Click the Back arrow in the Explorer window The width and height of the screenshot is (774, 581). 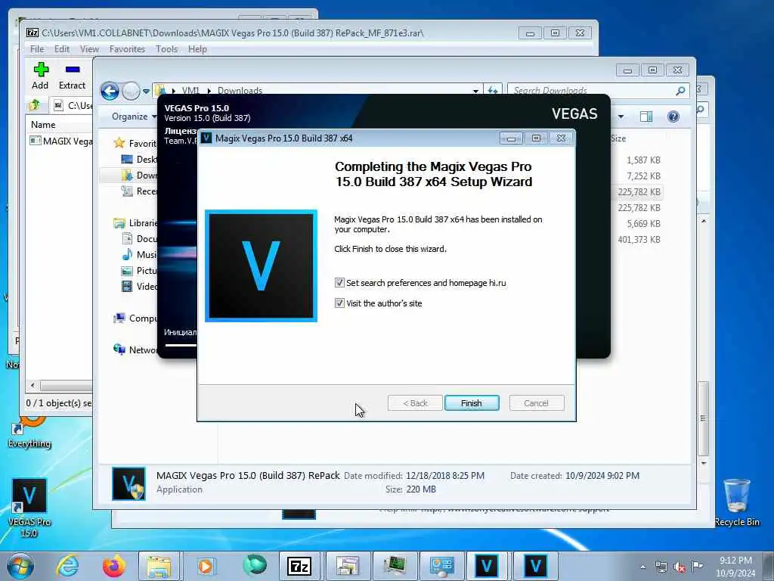(110, 91)
